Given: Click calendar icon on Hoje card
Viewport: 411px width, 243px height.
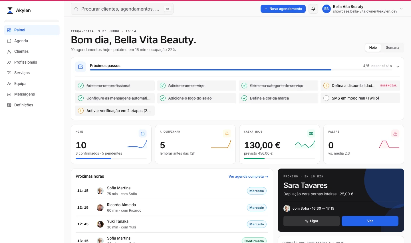Looking at the screenshot, I should coord(143,133).
